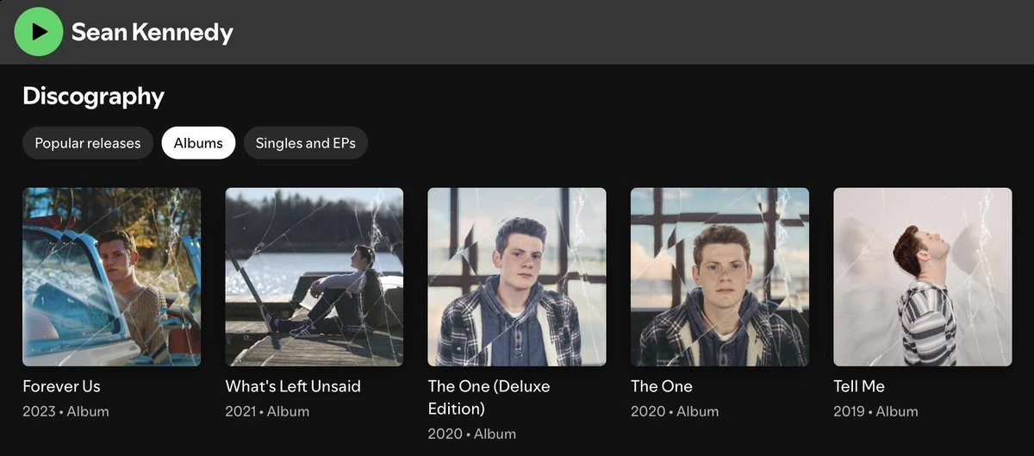
Task: Open the Tell Me album cover
Action: [x=923, y=277]
